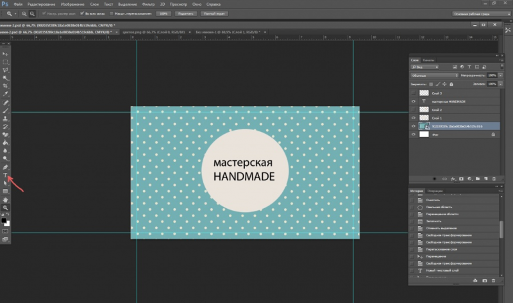
Task: Expand the layer filter 'Вид' dropdown
Action: coord(425,67)
